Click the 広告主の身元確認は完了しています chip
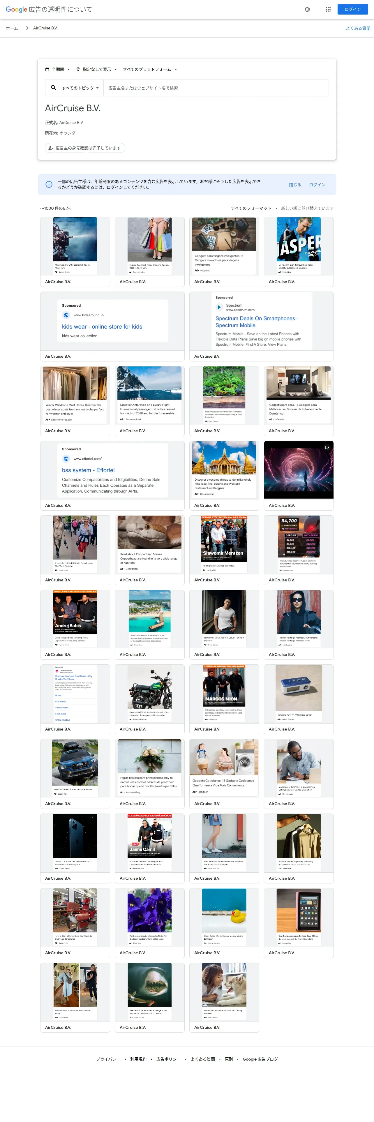The height and width of the screenshot is (1122, 374). 85,148
